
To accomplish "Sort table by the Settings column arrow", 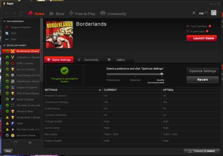I will click(x=100, y=90).
